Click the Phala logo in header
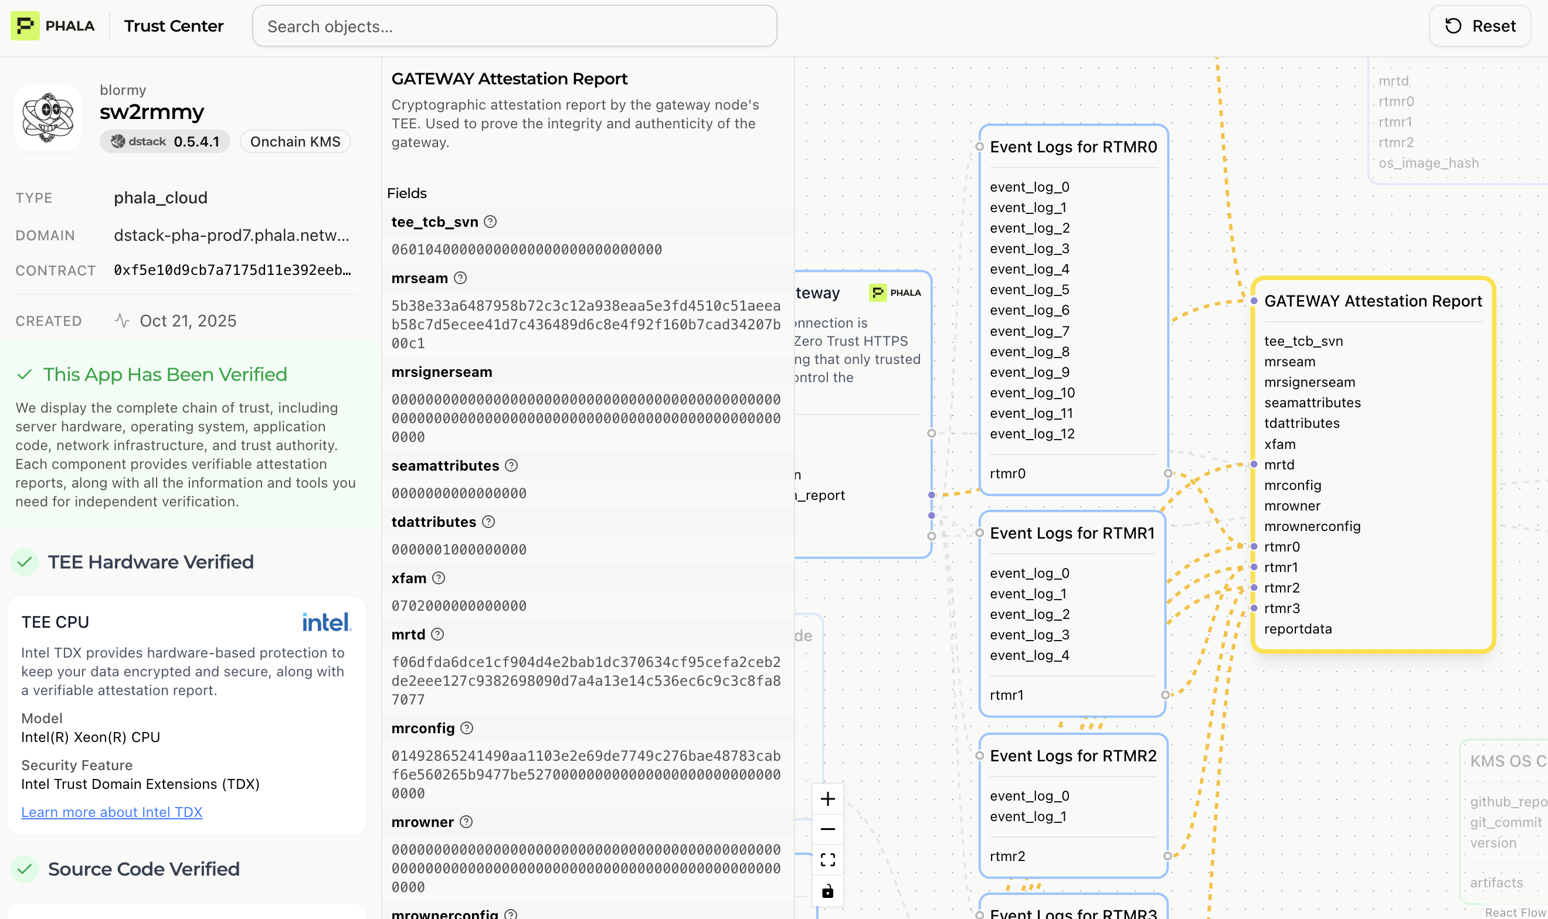 tap(53, 25)
